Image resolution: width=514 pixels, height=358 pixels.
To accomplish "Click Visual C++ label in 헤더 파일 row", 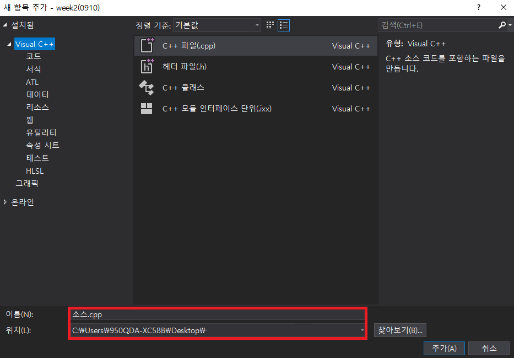I will (x=351, y=67).
